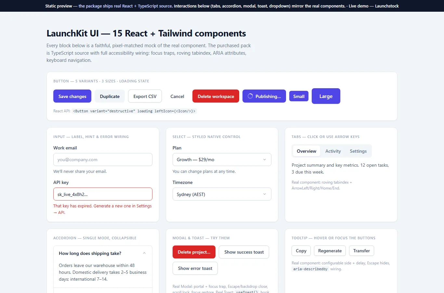444x293 pixels.
Task: Collapse the 'How long does shipping take?' accordion
Action: pyautogui.click(x=103, y=253)
